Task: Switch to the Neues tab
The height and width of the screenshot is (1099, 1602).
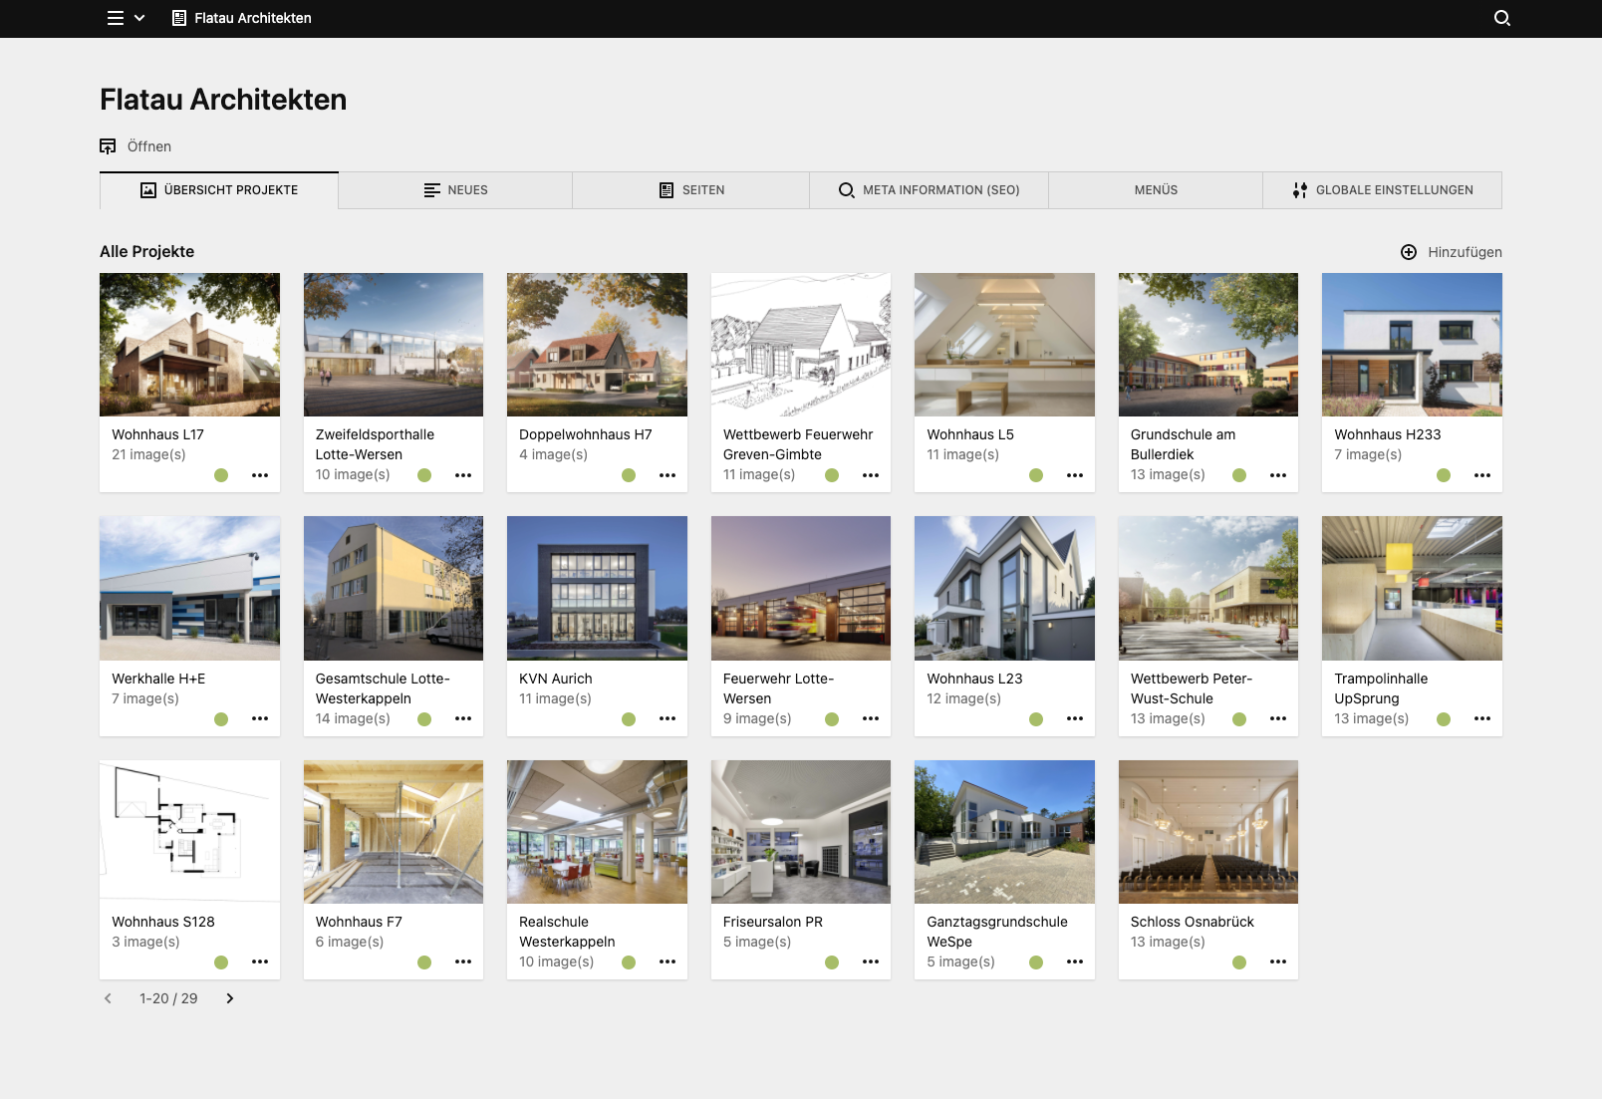Action: (x=455, y=190)
